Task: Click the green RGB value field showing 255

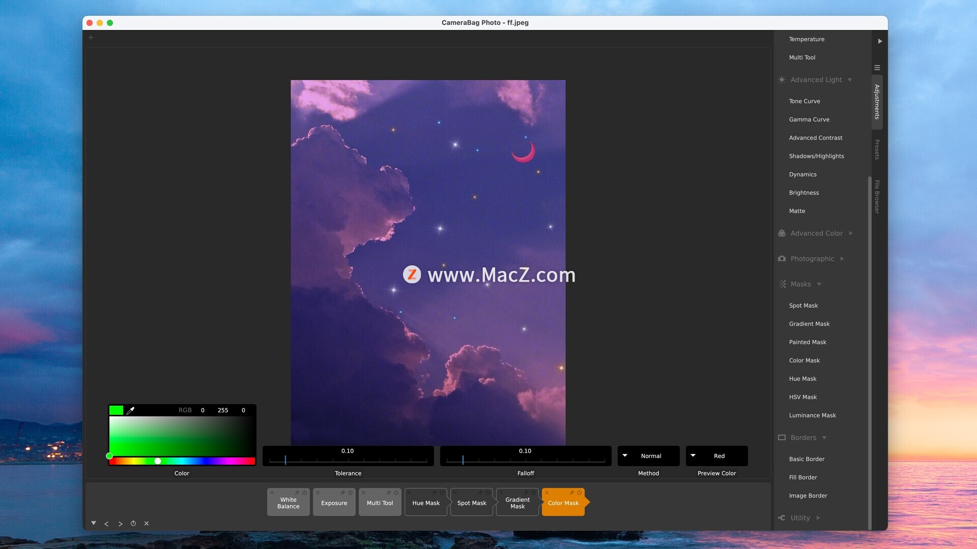Action: point(223,410)
